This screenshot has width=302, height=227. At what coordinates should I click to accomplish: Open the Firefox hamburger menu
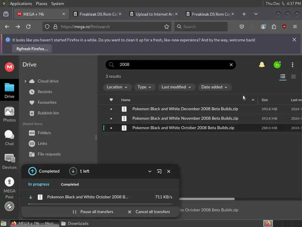[x=295, y=27]
